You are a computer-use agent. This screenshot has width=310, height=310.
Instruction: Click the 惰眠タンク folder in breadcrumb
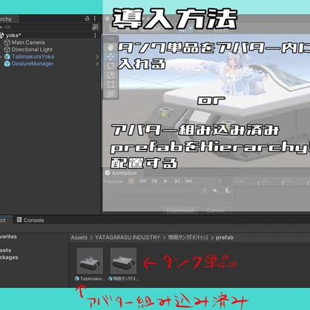click(x=188, y=237)
